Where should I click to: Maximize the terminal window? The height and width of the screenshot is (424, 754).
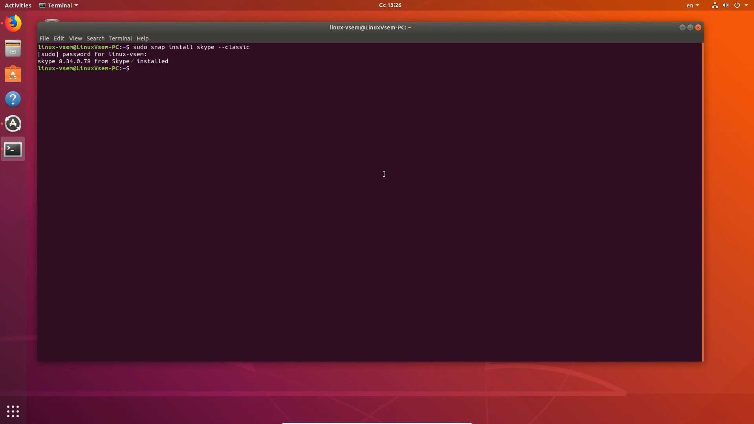click(x=690, y=27)
